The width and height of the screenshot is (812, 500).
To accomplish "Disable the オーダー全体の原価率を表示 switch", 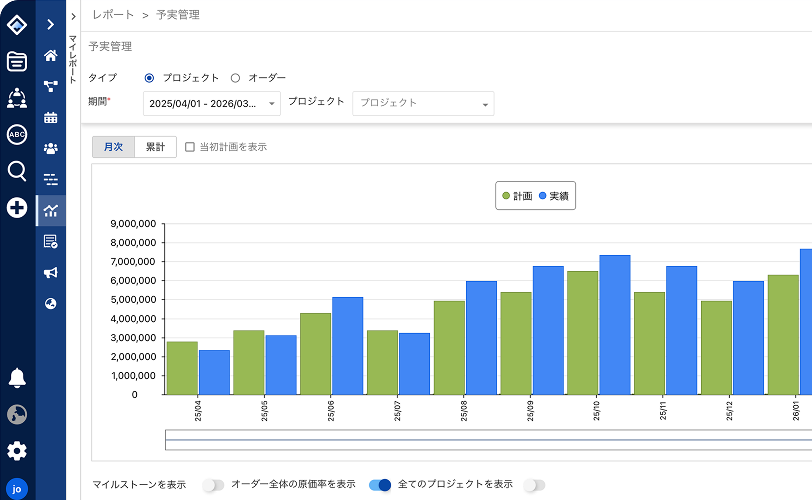I will 380,485.
